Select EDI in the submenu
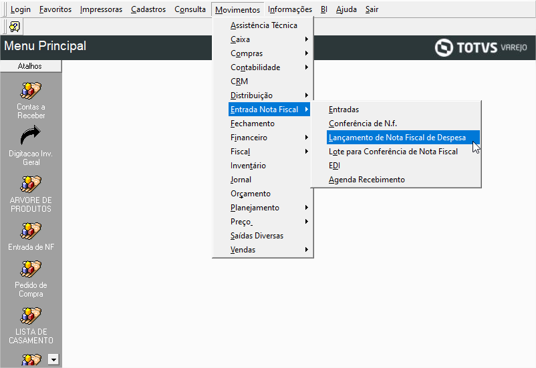This screenshot has width=536, height=368. point(396,166)
